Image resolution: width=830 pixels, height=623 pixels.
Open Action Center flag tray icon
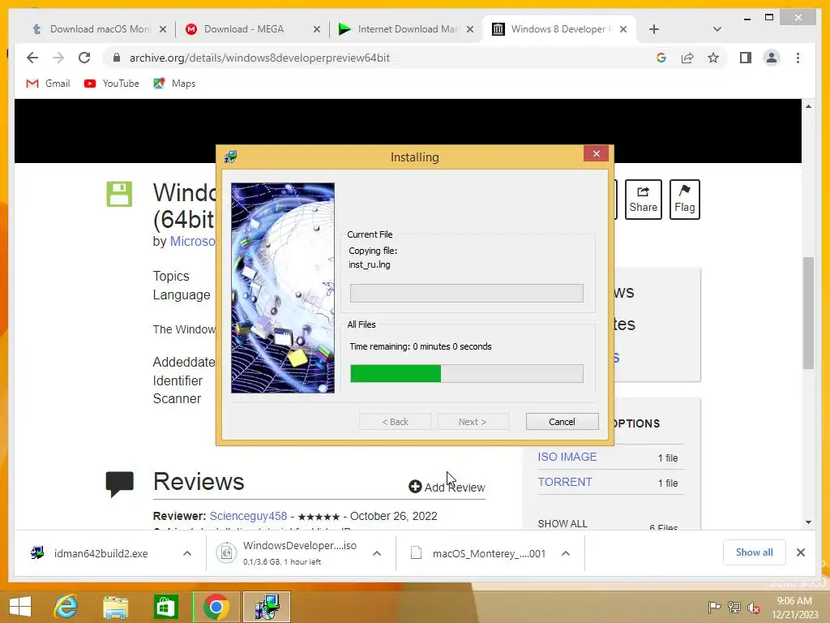(714, 607)
